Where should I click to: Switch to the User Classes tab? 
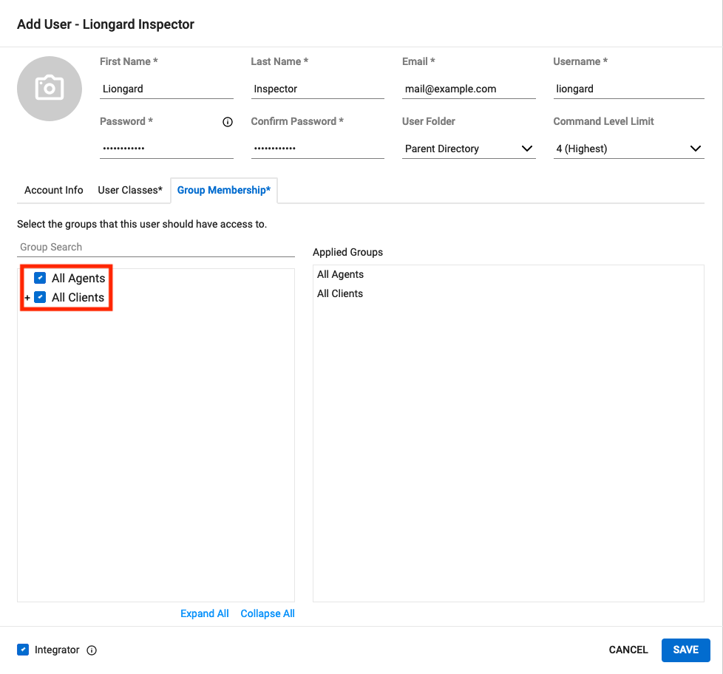[130, 190]
